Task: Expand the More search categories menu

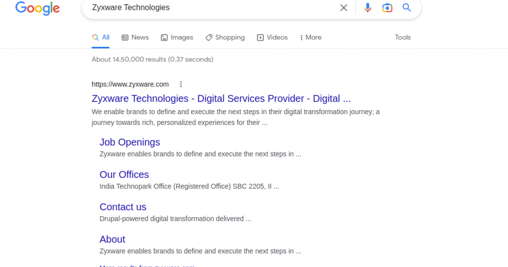Action: [310, 37]
